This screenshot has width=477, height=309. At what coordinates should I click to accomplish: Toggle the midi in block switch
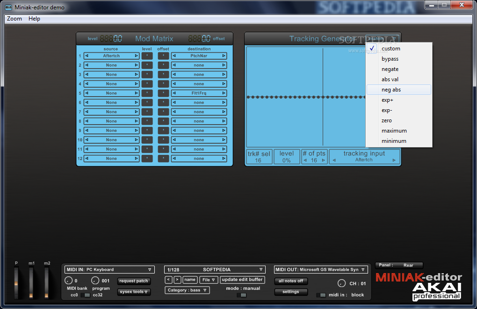click(x=321, y=295)
